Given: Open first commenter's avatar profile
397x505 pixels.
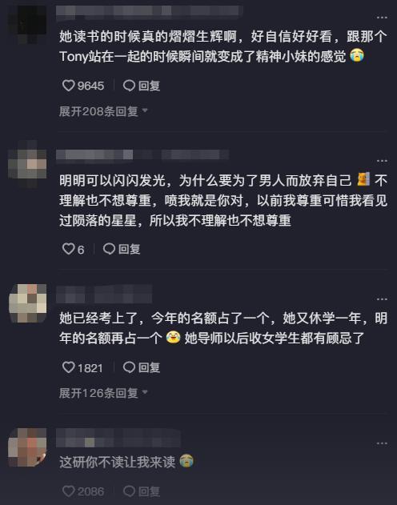Looking at the screenshot, I should 27,24.
